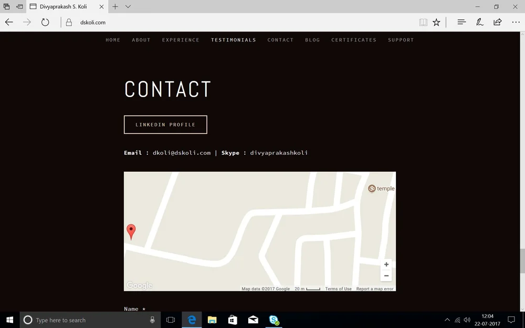Open the LINKEDIN PROFILE button
Image resolution: width=525 pixels, height=328 pixels.
[x=165, y=124]
